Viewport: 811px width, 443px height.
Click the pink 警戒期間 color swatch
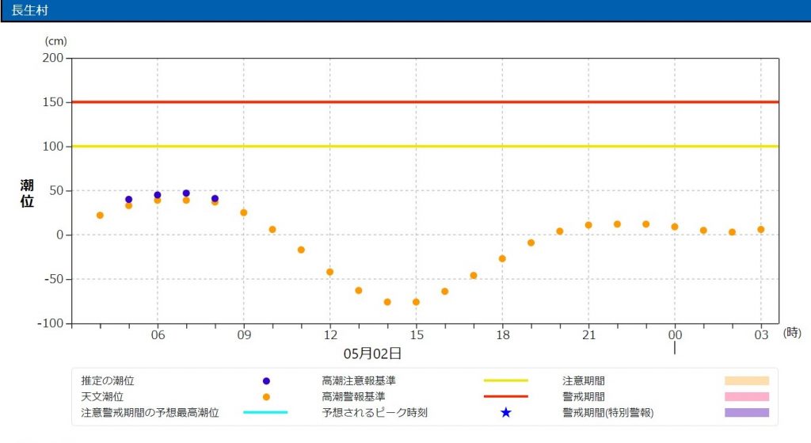point(747,397)
